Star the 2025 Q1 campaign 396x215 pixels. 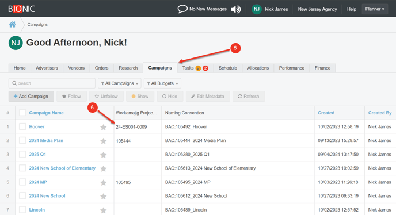(x=103, y=155)
